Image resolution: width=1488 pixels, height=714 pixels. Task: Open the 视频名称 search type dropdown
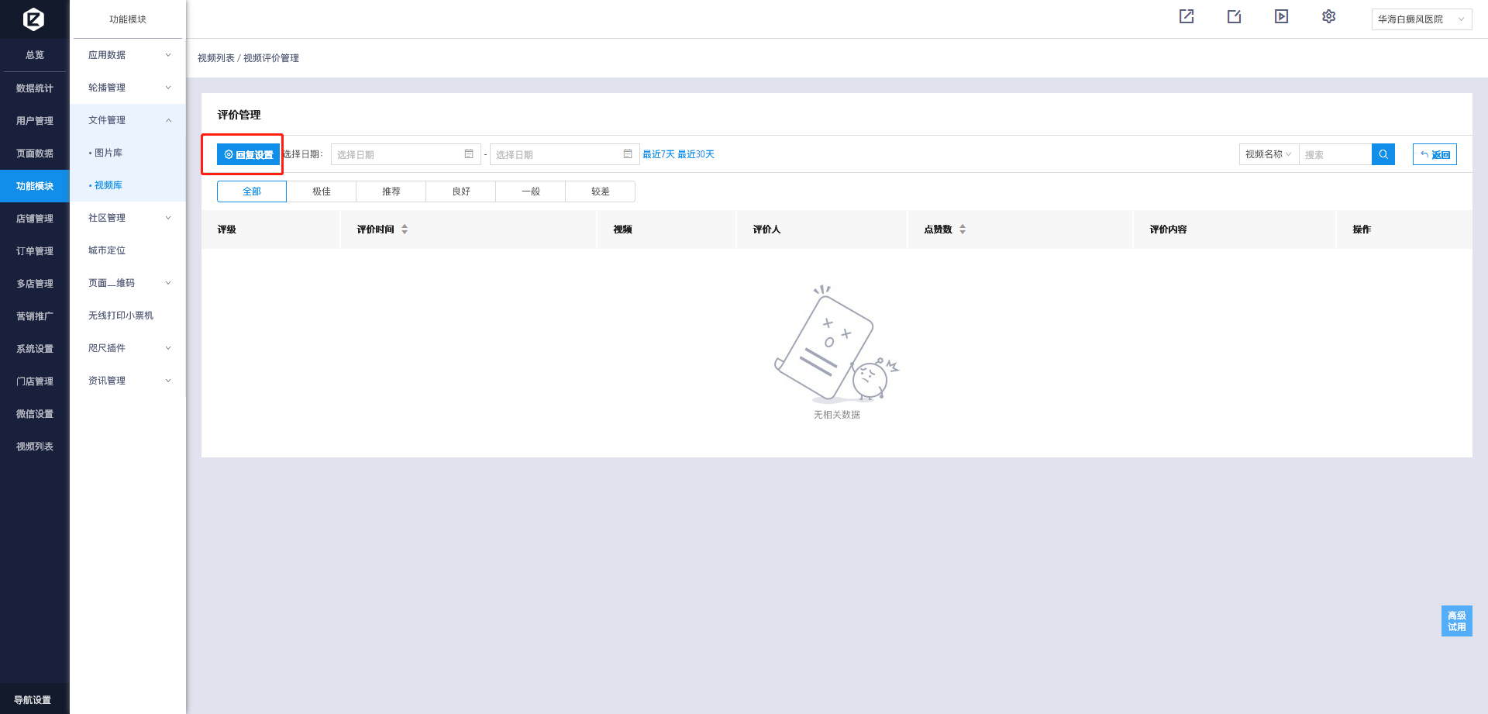pyautogui.click(x=1268, y=154)
